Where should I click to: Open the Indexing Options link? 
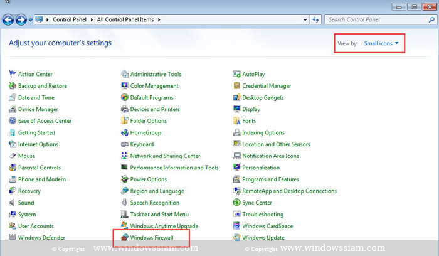[x=263, y=132]
